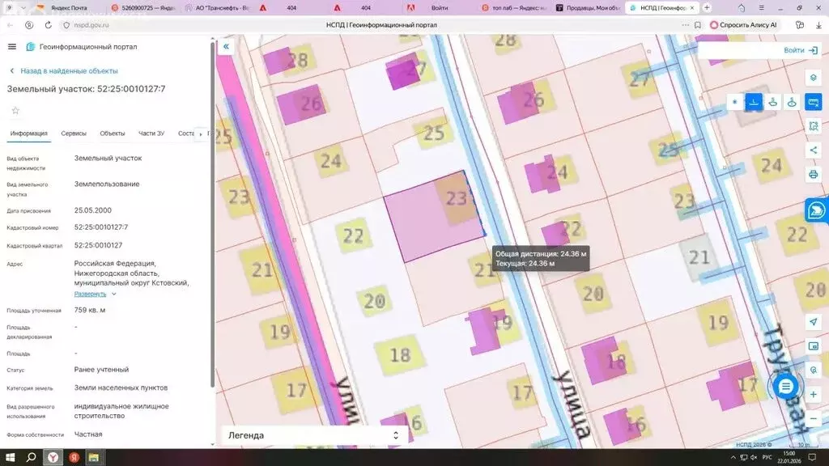Expand the full address with Развернуть

click(91, 294)
